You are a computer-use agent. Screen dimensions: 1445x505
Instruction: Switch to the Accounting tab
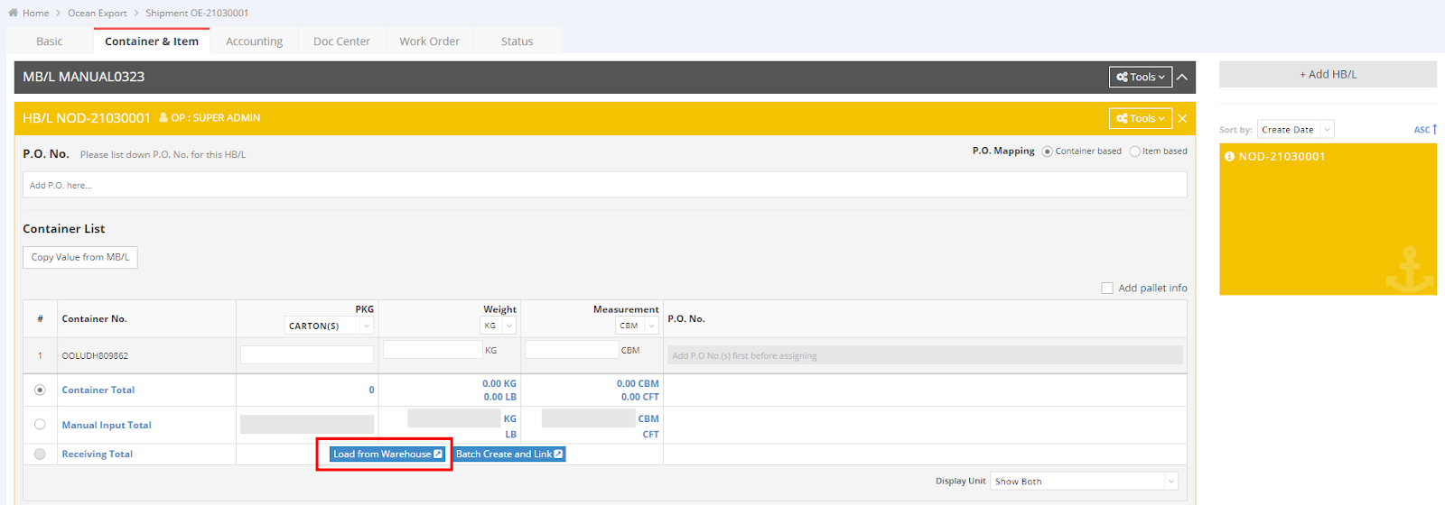point(254,41)
